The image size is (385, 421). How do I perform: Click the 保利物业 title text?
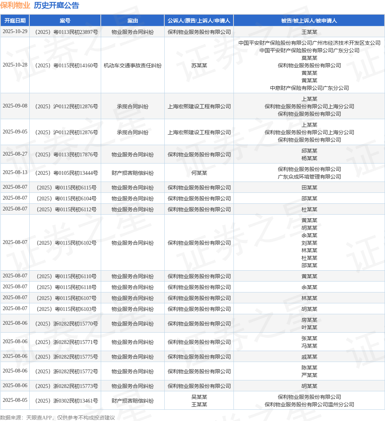[15, 5]
